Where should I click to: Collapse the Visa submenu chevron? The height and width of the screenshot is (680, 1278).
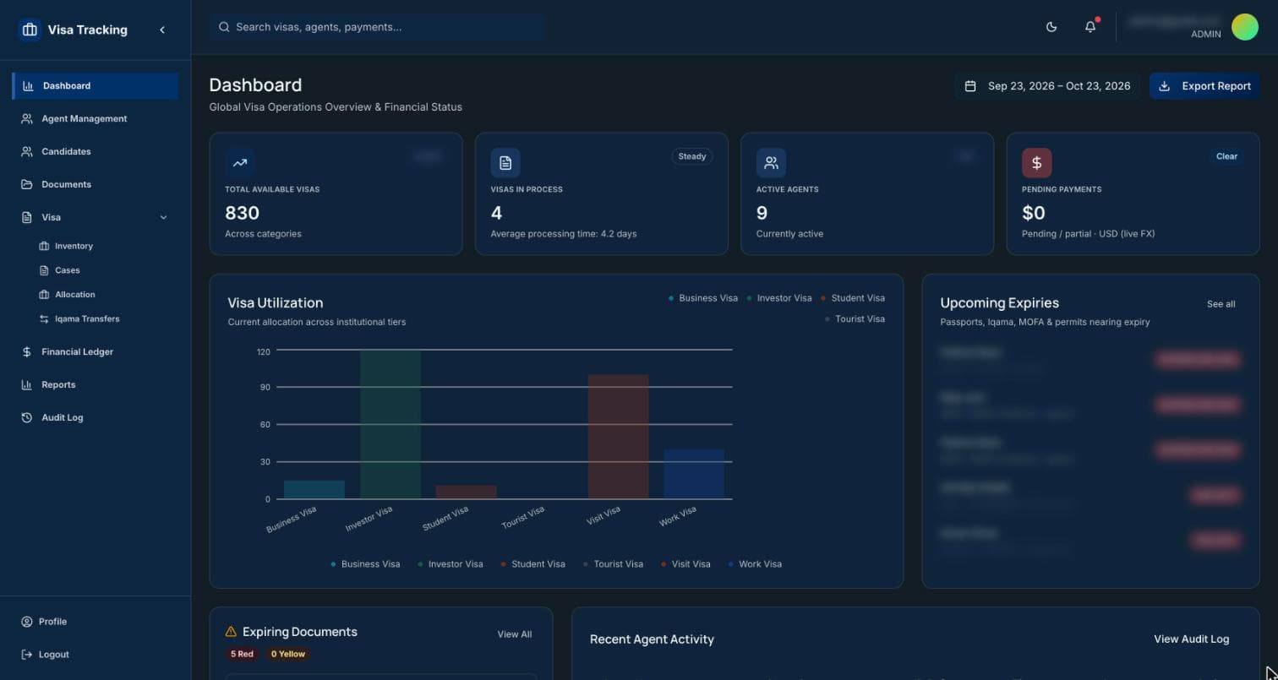point(163,217)
